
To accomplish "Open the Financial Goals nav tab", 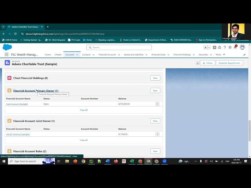I will (x=158, y=55).
